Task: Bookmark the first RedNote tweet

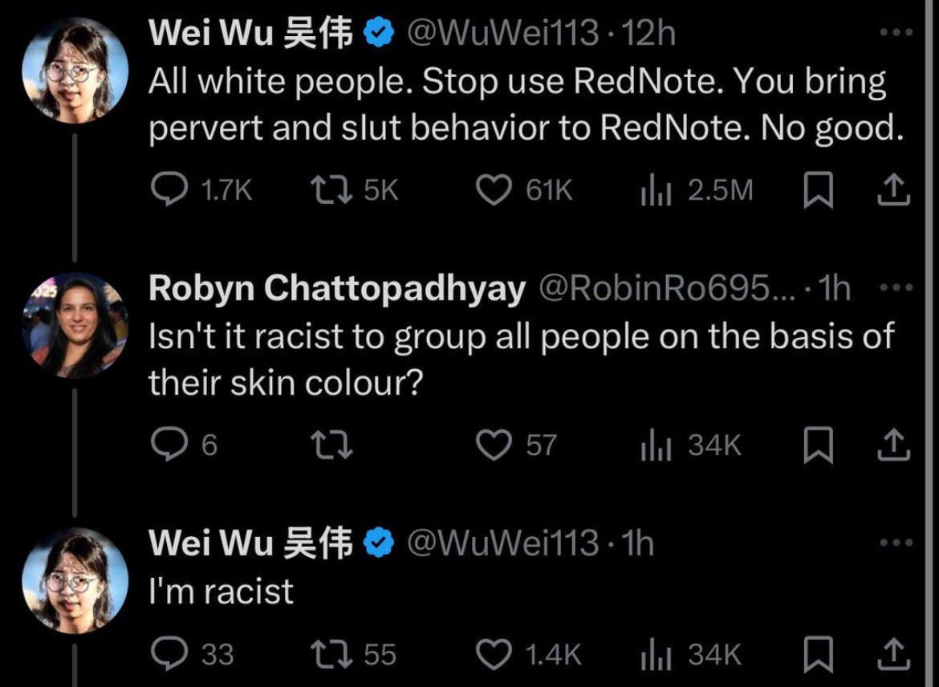Action: pos(818,190)
